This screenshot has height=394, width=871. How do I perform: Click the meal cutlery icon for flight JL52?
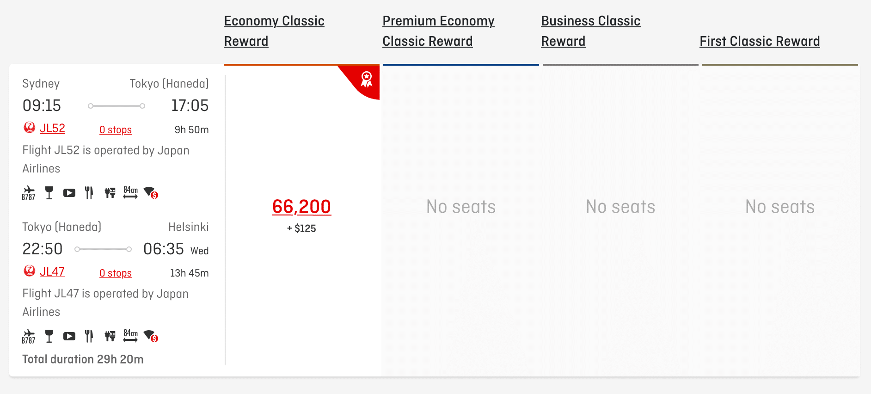pos(89,193)
